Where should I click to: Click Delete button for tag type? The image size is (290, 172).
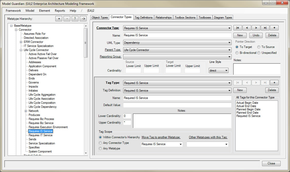(272, 90)
